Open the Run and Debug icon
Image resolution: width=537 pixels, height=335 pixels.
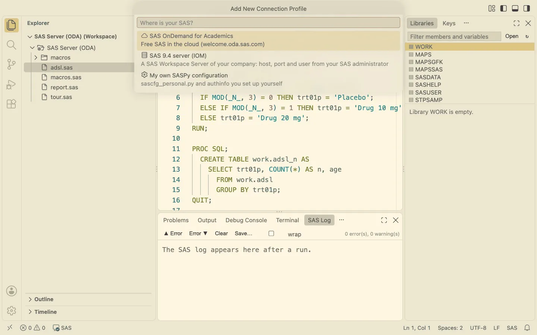[x=12, y=84]
